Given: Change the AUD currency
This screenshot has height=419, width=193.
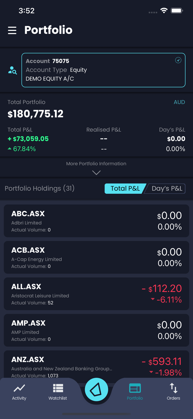Looking at the screenshot, I should 179,102.
